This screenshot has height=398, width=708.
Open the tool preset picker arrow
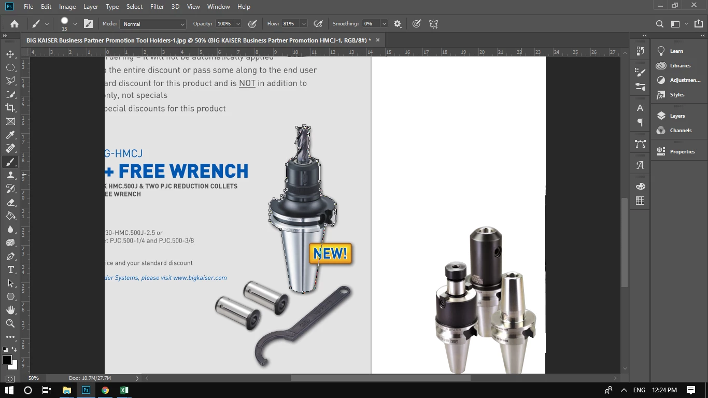47,24
